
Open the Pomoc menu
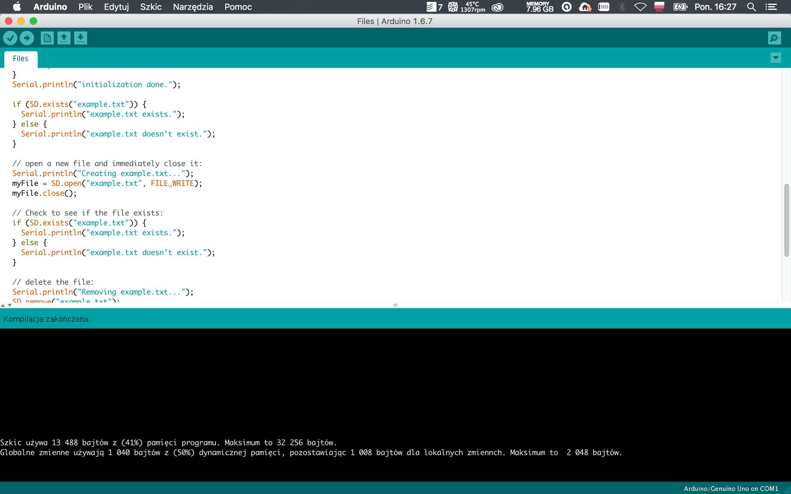pyautogui.click(x=238, y=7)
